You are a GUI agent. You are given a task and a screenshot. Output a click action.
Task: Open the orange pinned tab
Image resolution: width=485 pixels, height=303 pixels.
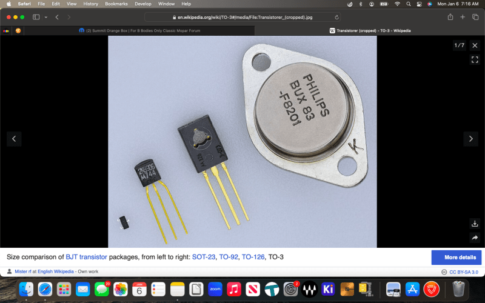[18, 31]
